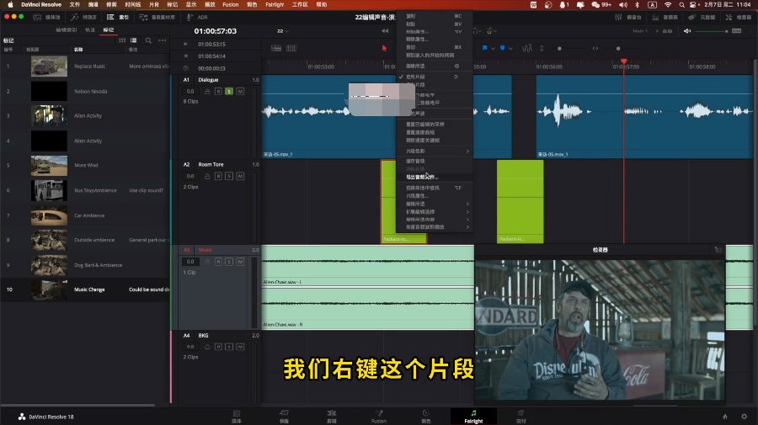The height and width of the screenshot is (425, 758).
Task: Expand the 片段色彩 submenu
Action: pos(434,151)
